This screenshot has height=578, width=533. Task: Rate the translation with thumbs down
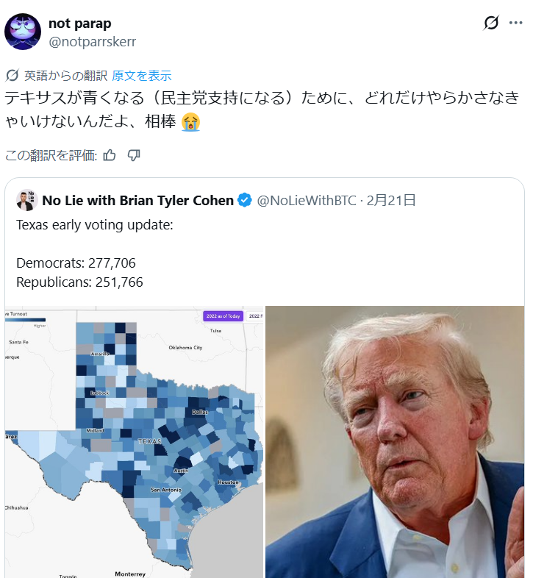134,155
